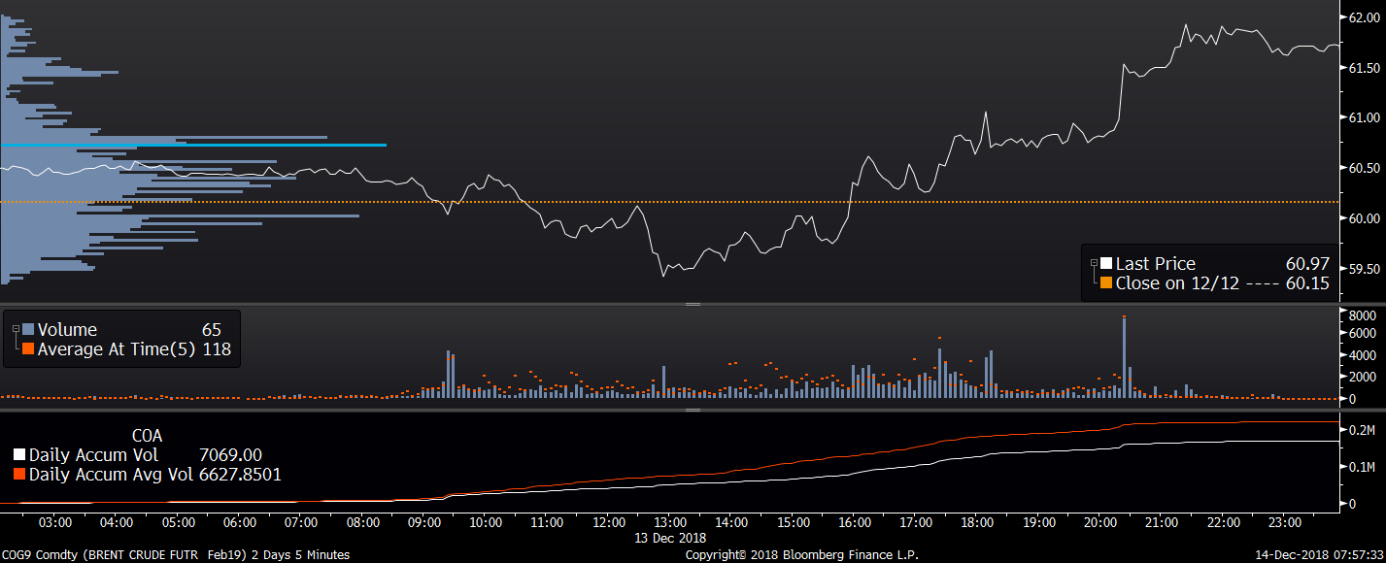1386x563 pixels.
Task: Click the 20:00 time axis label
Action: [x=1099, y=522]
